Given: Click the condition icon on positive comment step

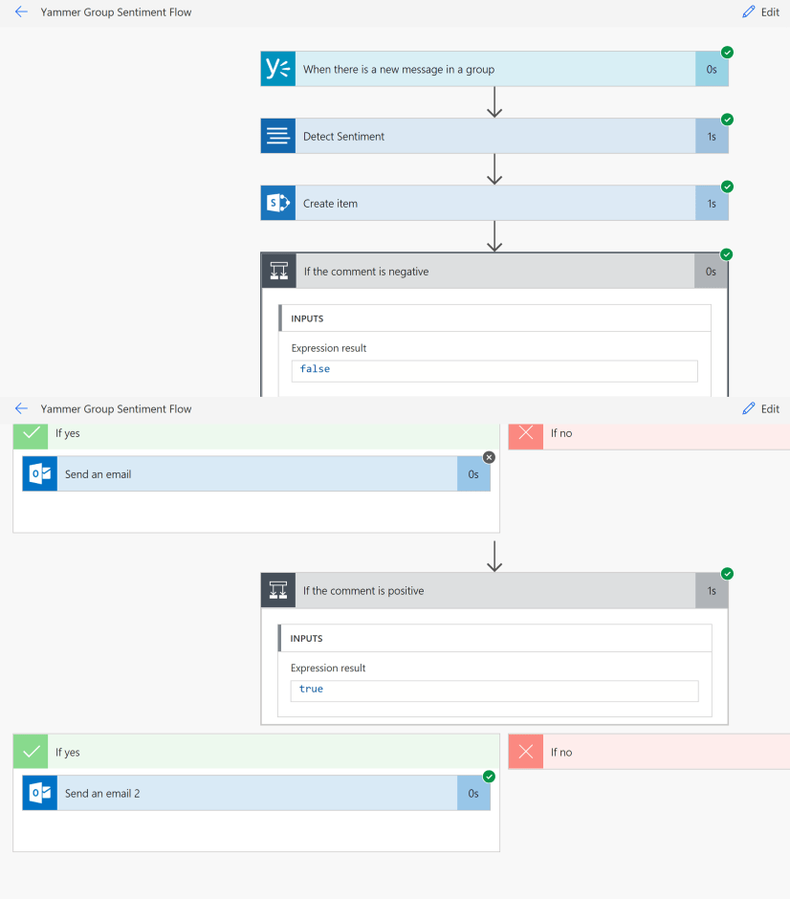Looking at the screenshot, I should (x=278, y=590).
